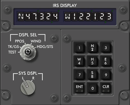This screenshot has height=105, width=130.
Task: Set DSPL SEL knob to WIND
Action: pos(36,41)
